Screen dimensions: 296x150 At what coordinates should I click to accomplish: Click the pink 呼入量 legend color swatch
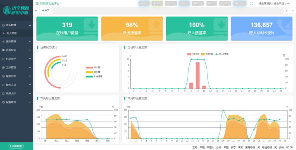point(89,67)
